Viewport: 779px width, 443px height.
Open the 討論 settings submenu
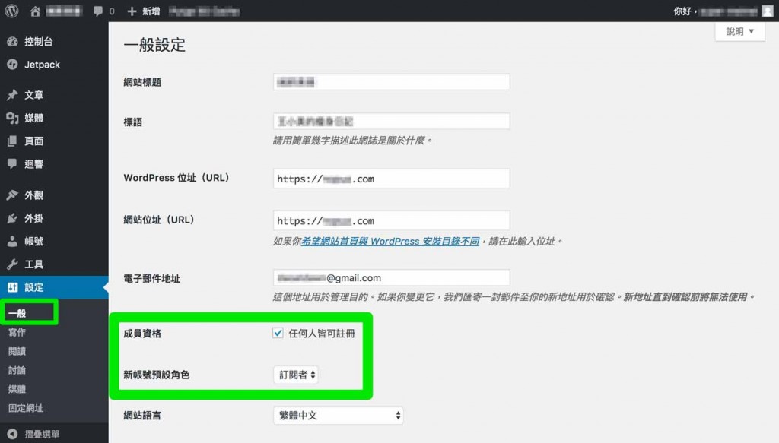coord(17,370)
